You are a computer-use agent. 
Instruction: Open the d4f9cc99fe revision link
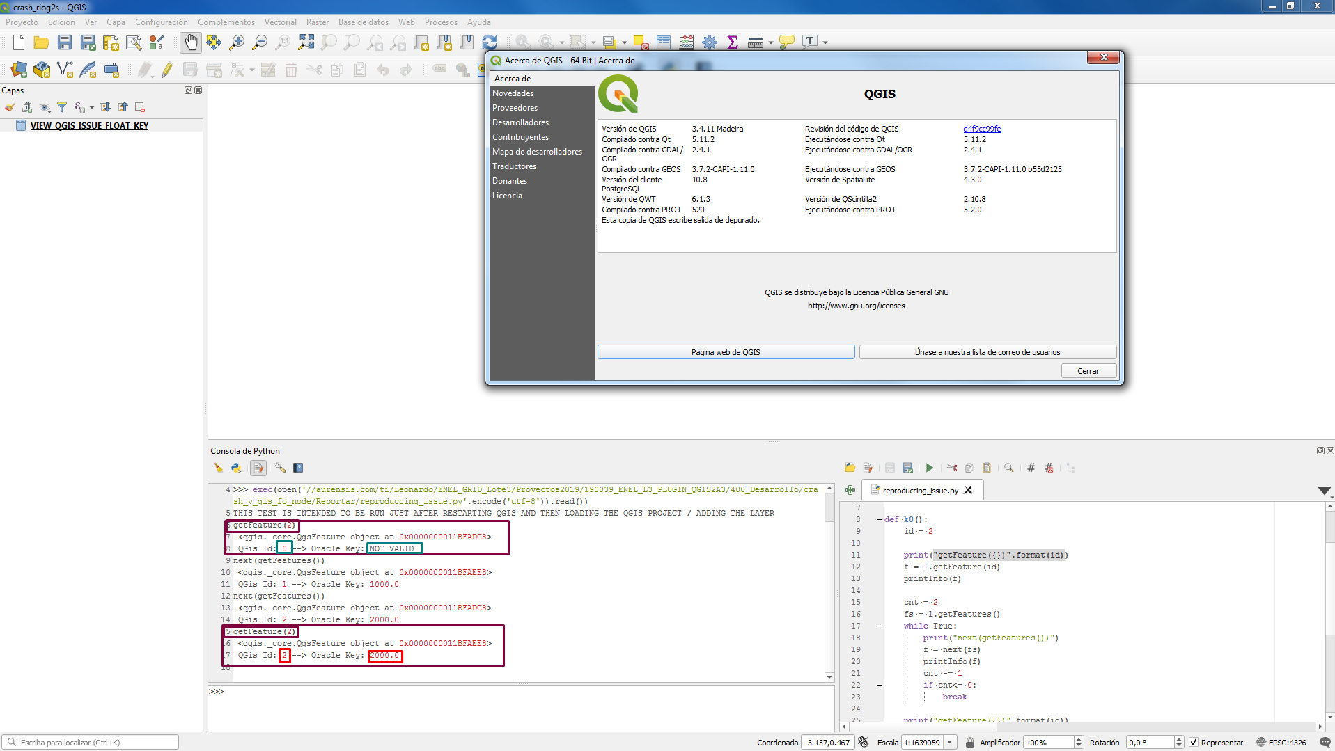point(982,129)
